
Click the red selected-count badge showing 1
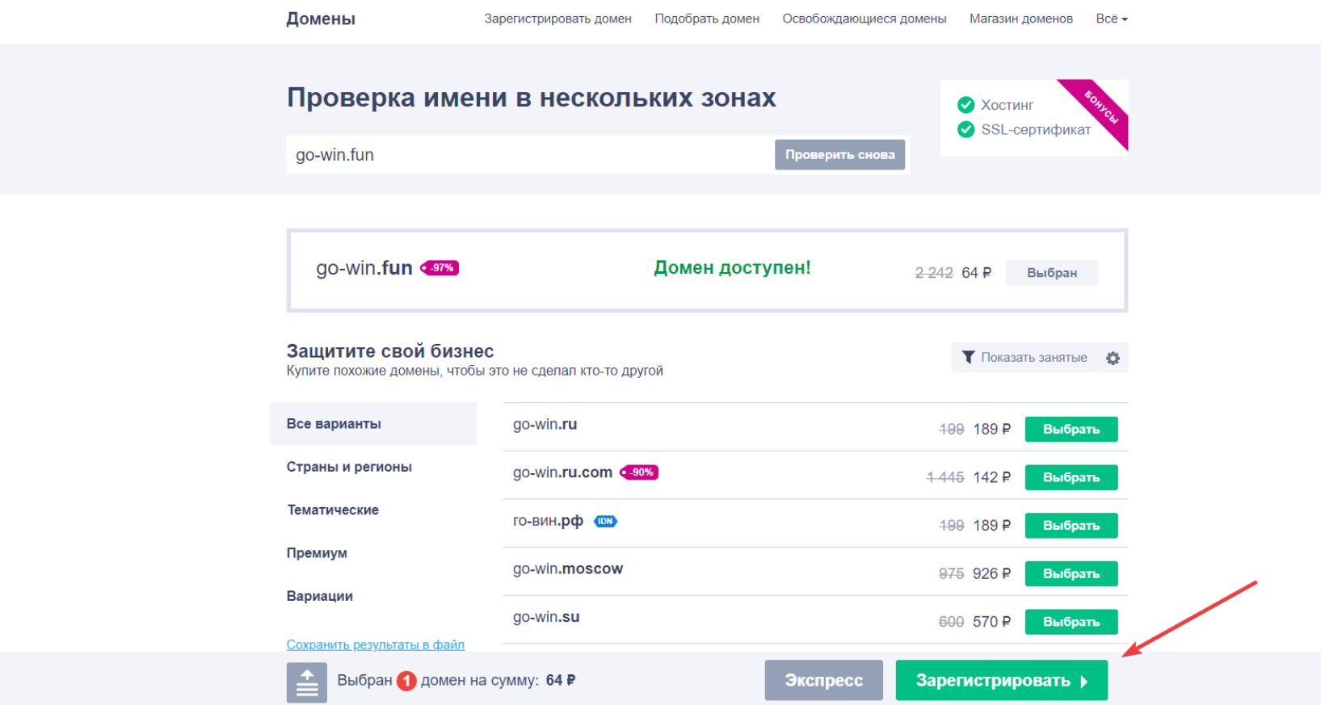coord(406,681)
